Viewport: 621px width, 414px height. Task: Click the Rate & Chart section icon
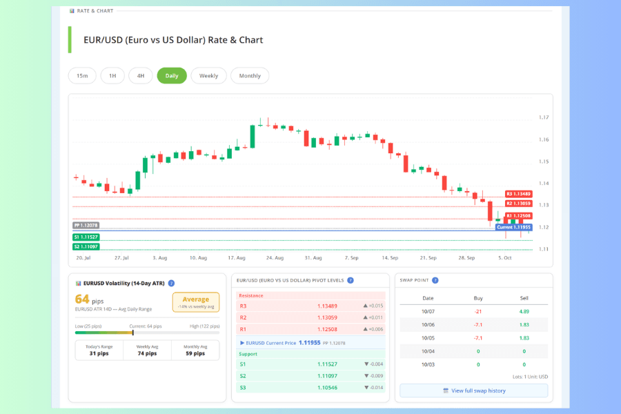(72, 11)
